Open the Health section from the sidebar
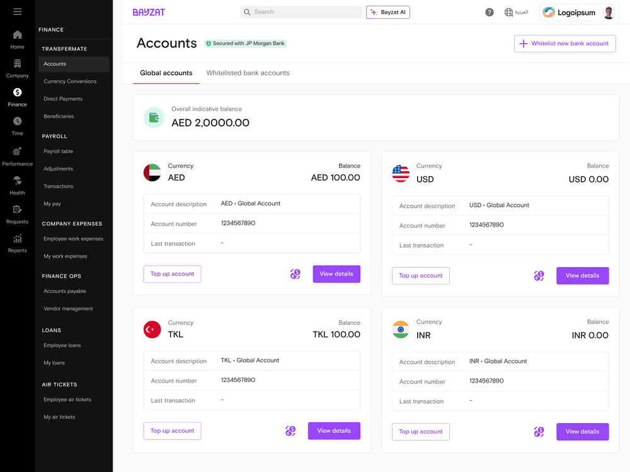The height and width of the screenshot is (472, 630). point(18,181)
